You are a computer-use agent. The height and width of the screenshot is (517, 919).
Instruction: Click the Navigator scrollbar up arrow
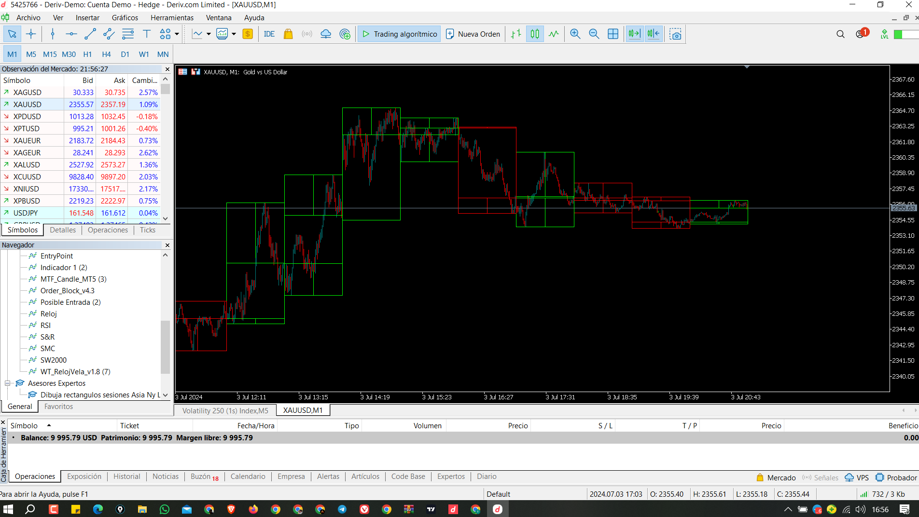166,255
